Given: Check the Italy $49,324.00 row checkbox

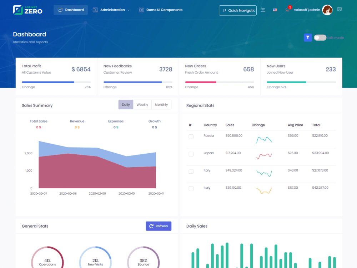Looking at the screenshot, I should click(x=191, y=172).
